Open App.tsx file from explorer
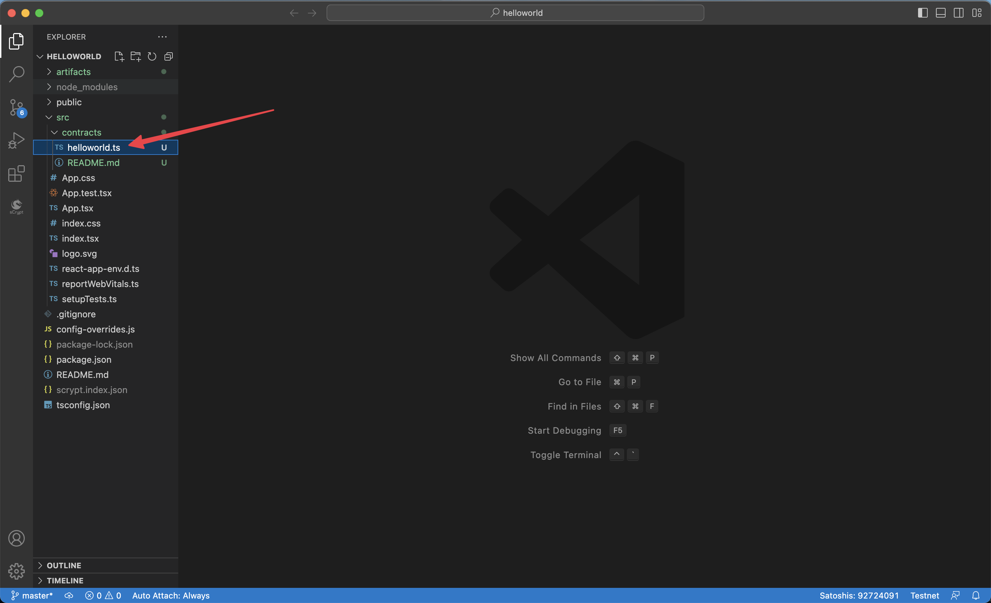Screen dimensions: 991x603 (x=77, y=208)
